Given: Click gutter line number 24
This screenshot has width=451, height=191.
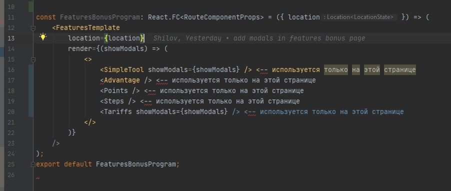Looking at the screenshot, I should point(11,154).
